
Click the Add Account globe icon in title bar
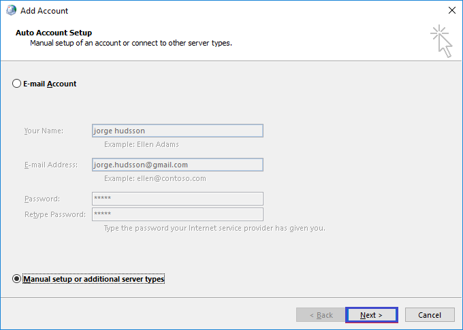11,10
